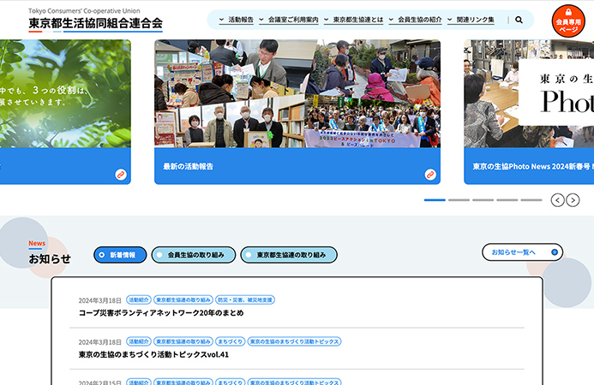Screen dimensions: 594x385
Task: Expand the 関連リンク集 menu chevron
Action: [x=450, y=20]
